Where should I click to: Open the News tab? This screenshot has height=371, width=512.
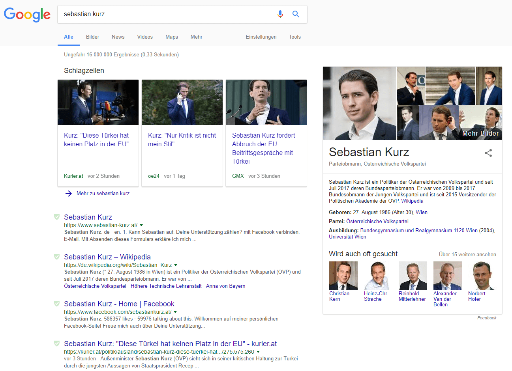point(118,37)
